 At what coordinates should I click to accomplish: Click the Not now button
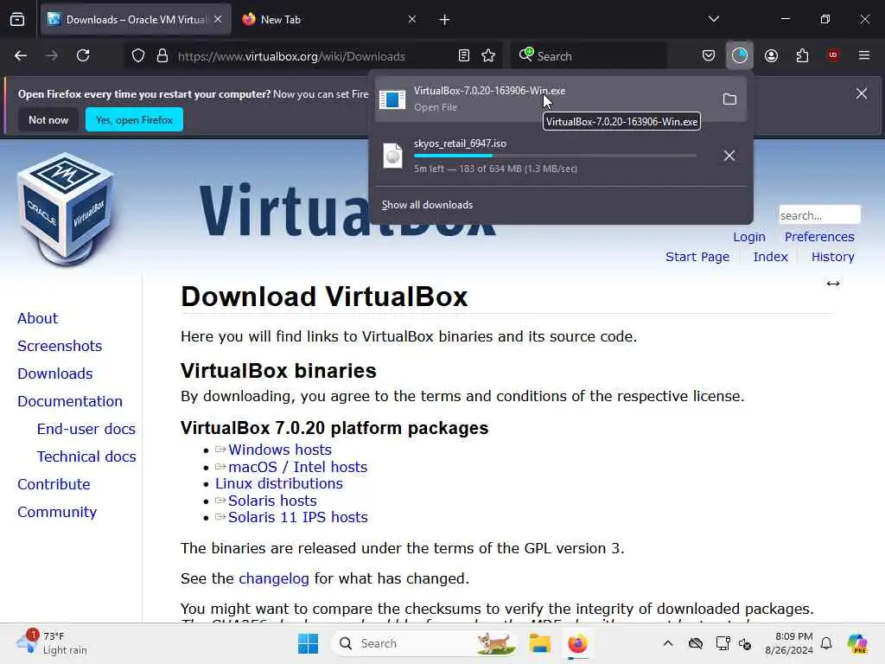(48, 119)
